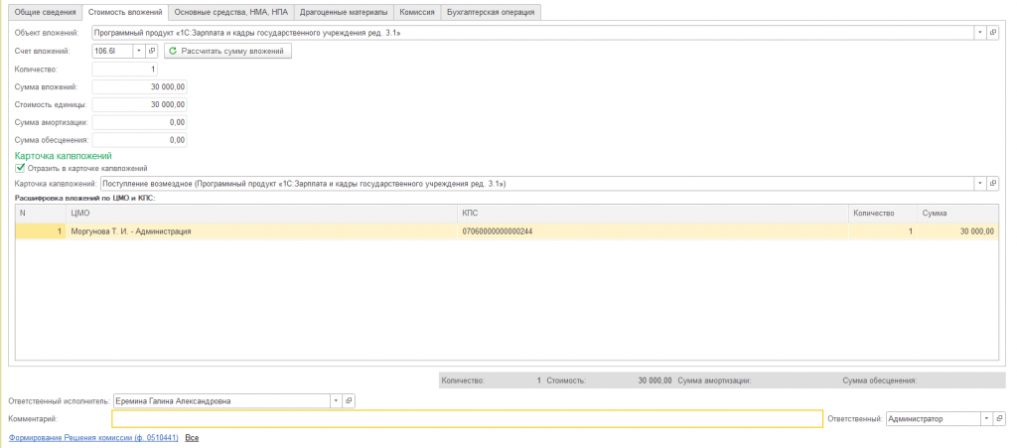Click the КПС column header
This screenshot has width=1017, height=448.
click(653, 213)
